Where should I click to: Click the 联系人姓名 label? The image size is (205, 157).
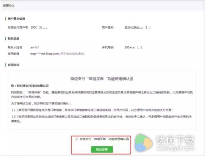point(15,48)
